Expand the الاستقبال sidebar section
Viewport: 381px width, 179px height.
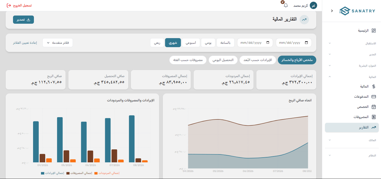pos(352,43)
